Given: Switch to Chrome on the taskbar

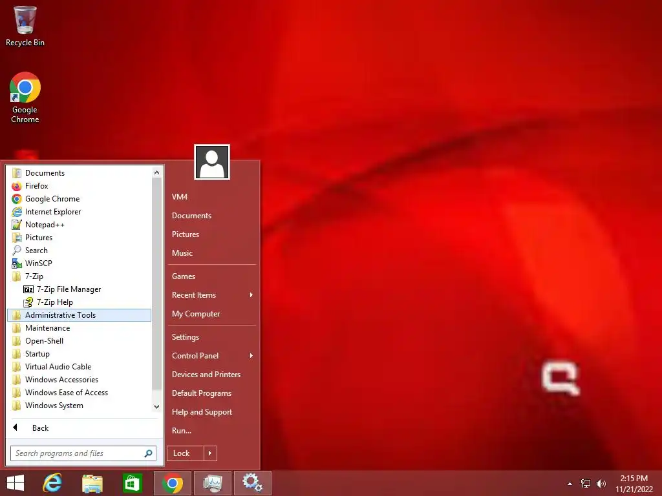Looking at the screenshot, I should 172,483.
